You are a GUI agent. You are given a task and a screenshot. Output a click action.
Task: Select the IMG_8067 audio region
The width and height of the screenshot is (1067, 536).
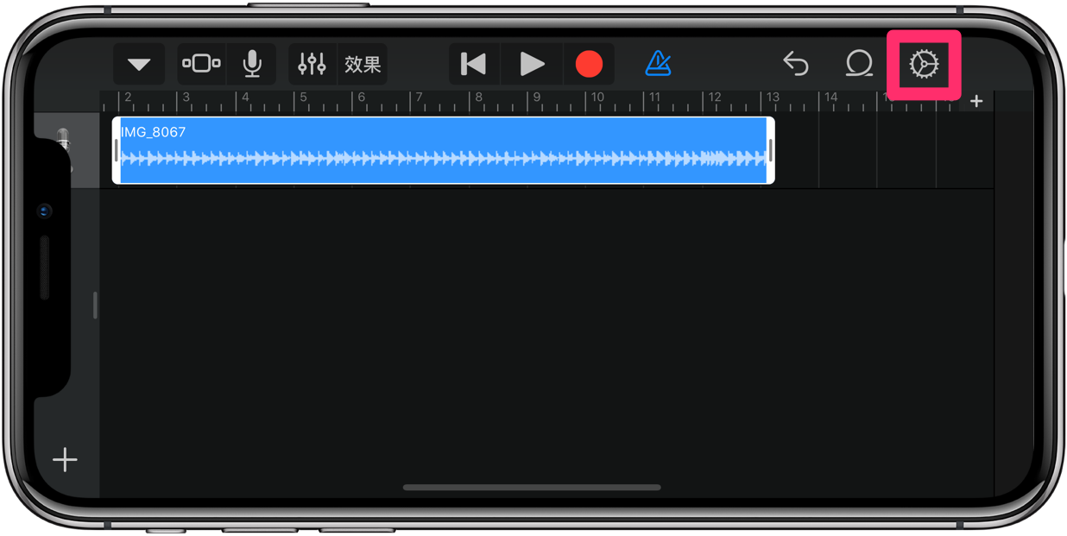tap(443, 150)
